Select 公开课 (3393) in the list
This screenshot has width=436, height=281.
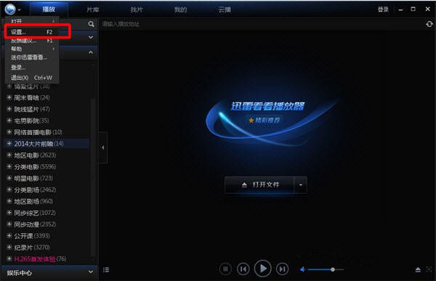[x=32, y=236]
